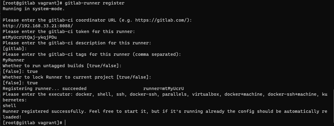Click 'Registering runner... succeeded' text
334x126 pixels.
click(44, 88)
